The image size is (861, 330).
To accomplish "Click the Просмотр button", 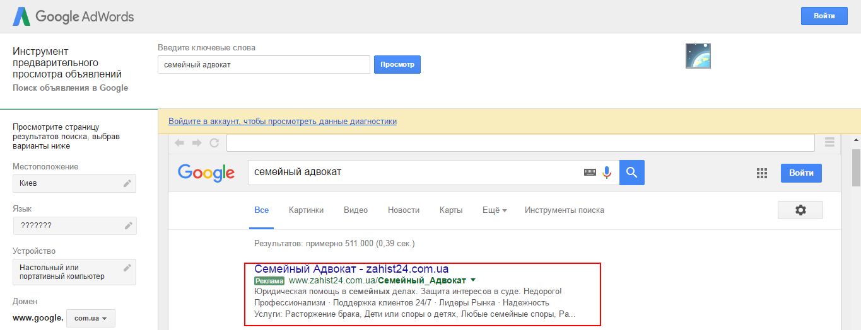I will (x=397, y=64).
